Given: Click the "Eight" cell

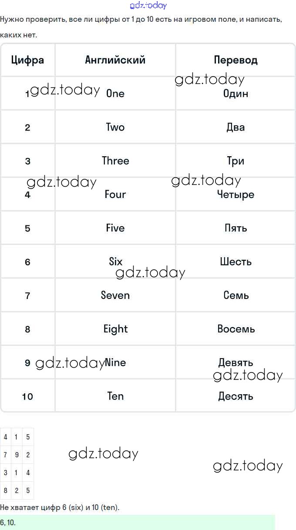Looking at the screenshot, I should tap(115, 329).
